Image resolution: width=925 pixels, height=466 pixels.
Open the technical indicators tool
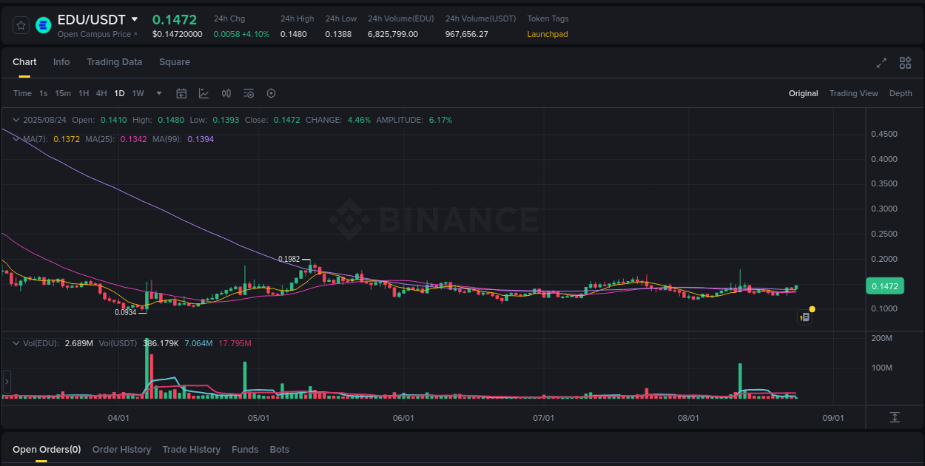coord(203,93)
